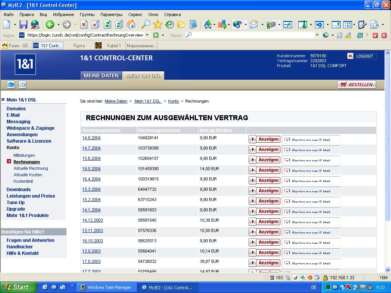The width and height of the screenshot is (391, 293).
Task: Click the Undo blue arrow toolbar icon
Action: pos(319,24)
